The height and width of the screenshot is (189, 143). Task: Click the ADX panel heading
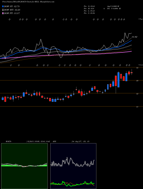[x=54, y=141]
